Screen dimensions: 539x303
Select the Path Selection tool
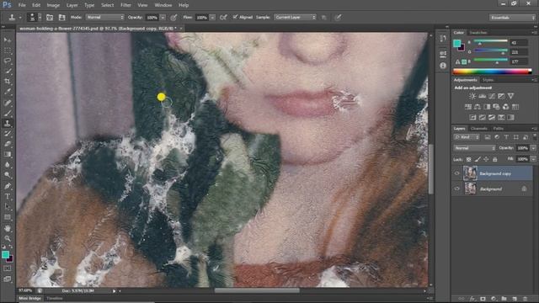click(8, 207)
